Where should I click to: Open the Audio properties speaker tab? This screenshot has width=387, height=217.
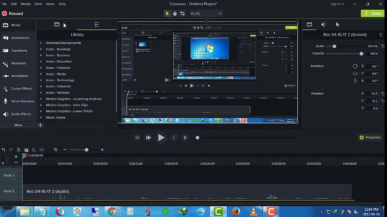click(x=324, y=25)
